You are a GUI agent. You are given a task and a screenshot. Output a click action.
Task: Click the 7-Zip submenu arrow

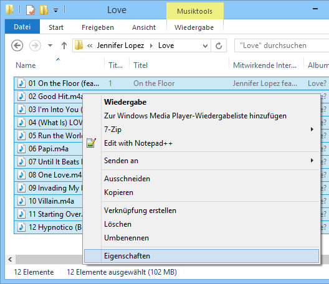point(312,130)
